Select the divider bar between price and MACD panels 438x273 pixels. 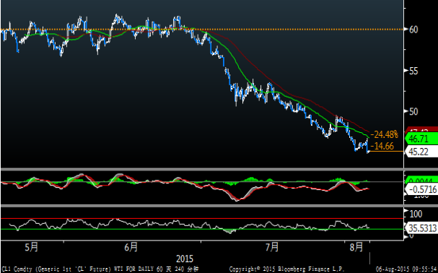(x=202, y=169)
